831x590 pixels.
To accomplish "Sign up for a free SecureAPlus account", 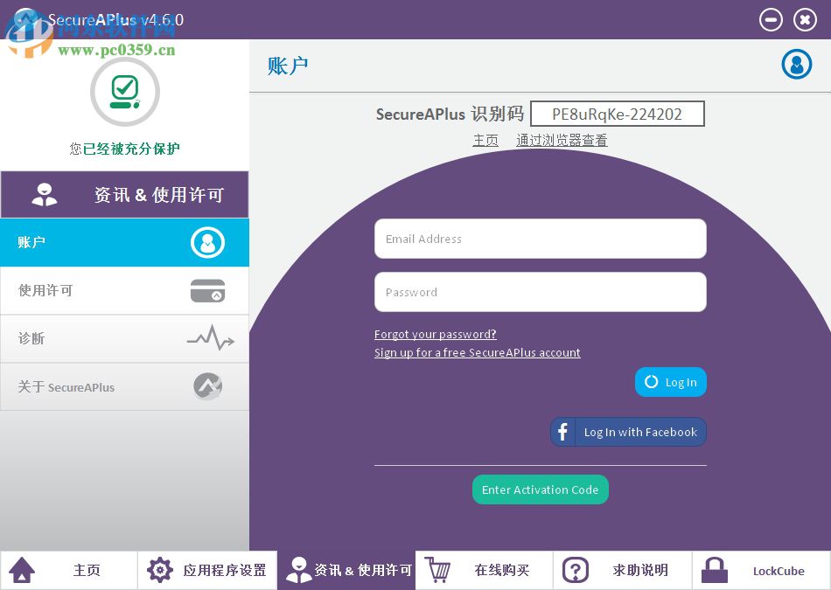I will (x=478, y=352).
